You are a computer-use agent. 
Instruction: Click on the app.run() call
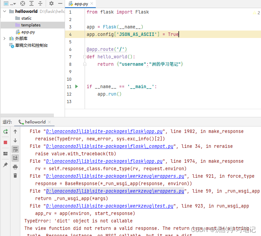tap(110, 94)
